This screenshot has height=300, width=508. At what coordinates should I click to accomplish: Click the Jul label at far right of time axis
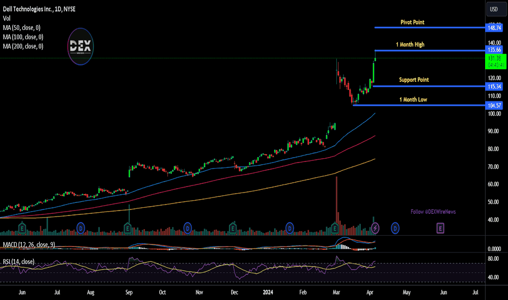click(x=475, y=292)
